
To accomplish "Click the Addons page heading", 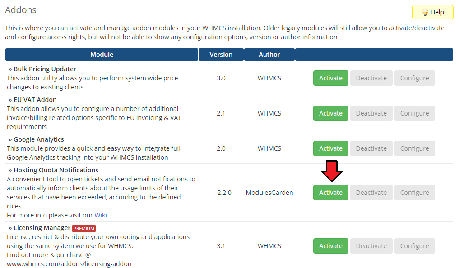I will pyautogui.click(x=21, y=10).
